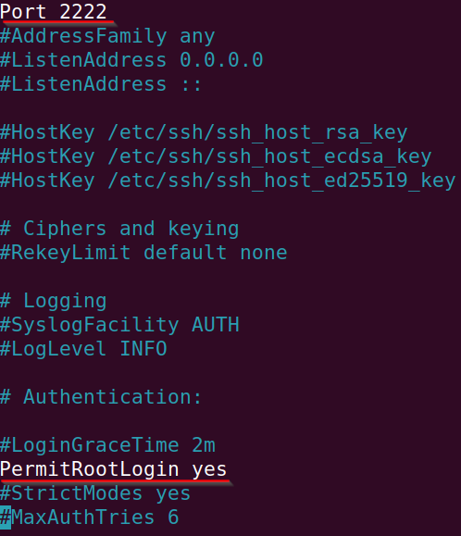
Task: Click the #ListenAddress 0.0.0.0 line
Action: pos(131,60)
